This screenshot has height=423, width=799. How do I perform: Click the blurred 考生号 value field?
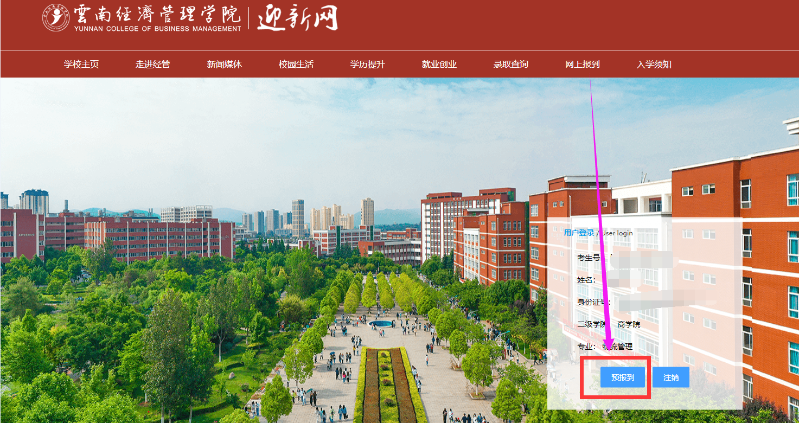point(640,259)
